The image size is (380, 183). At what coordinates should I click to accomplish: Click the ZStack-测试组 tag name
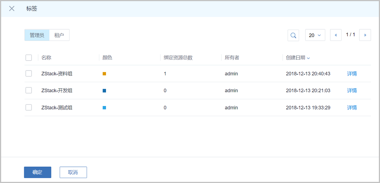(x=57, y=108)
